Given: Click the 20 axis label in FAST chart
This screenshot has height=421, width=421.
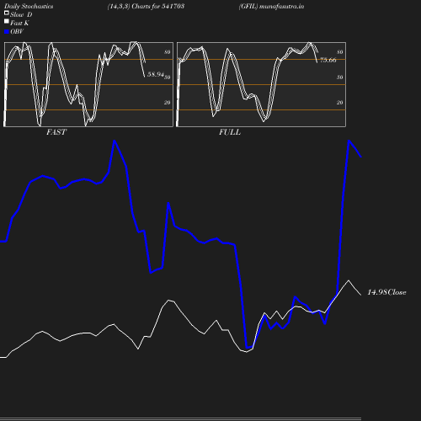Looking at the screenshot, I should click(168, 103).
